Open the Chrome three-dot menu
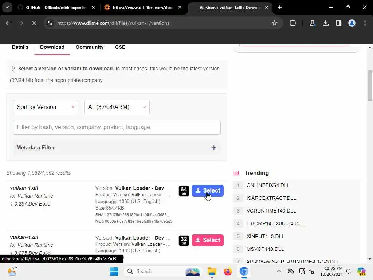The height and width of the screenshot is (280, 373). 365,23
